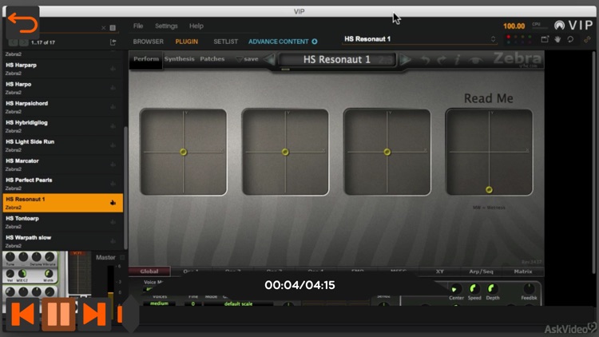Open plugin in new window icon
599x337 pixels.
coord(545,39)
